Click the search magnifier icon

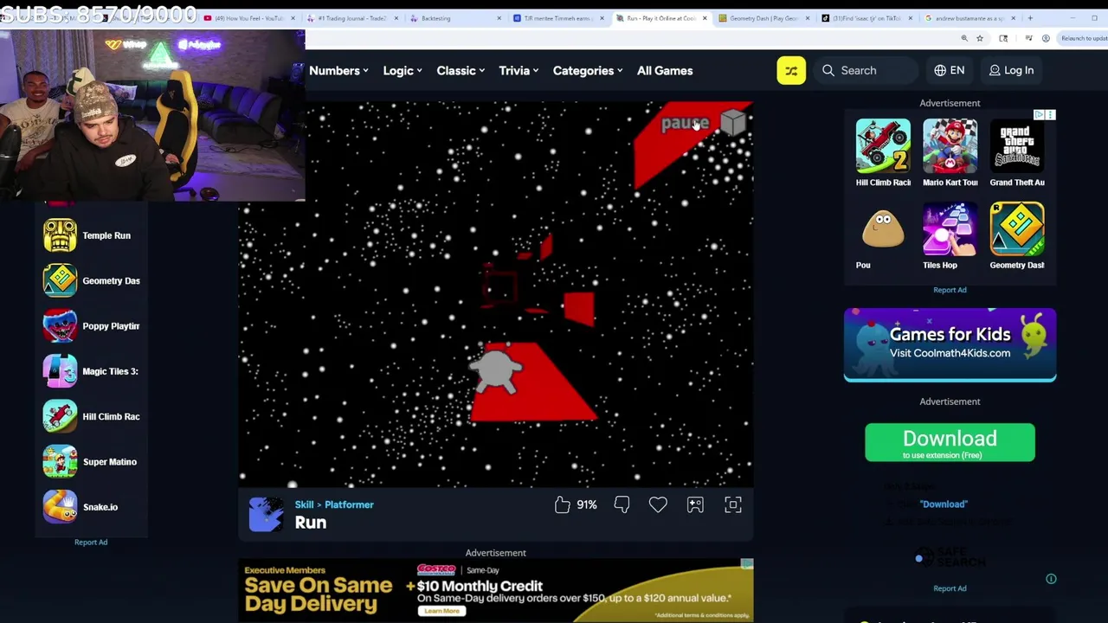828,70
